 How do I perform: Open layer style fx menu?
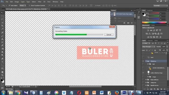coord(148,89)
